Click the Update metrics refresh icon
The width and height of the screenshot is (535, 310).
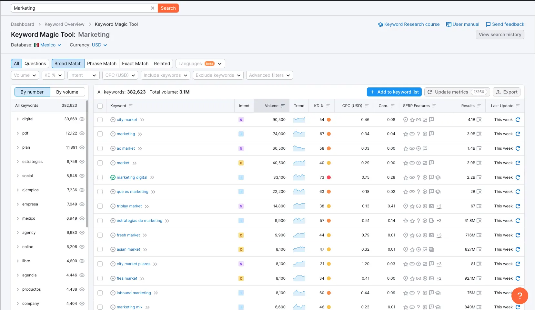pyautogui.click(x=430, y=92)
